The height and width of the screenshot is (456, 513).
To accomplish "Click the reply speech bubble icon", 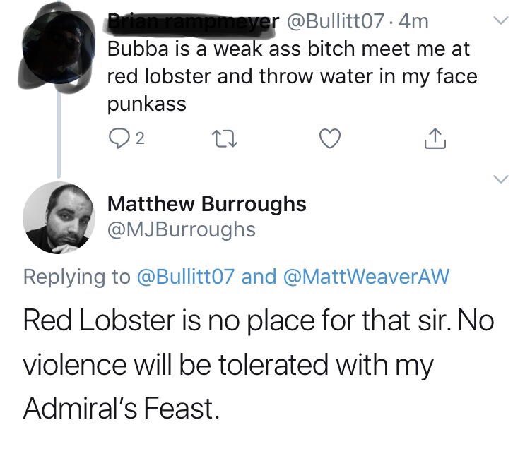I will 119,139.
